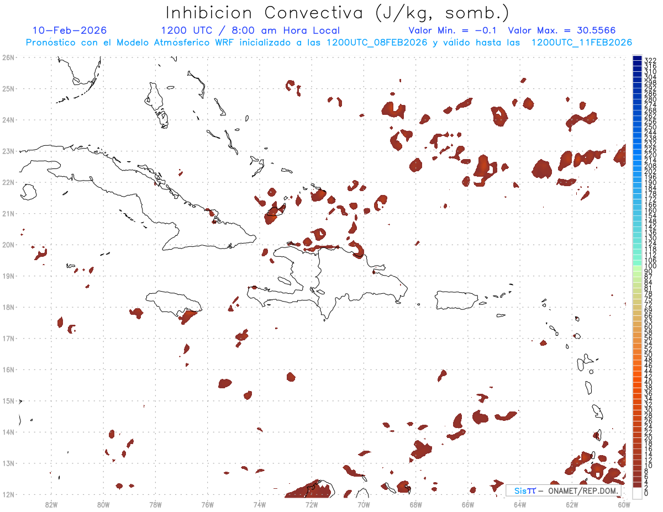The height and width of the screenshot is (512, 663).
Task: Click the "12N" latitude label
Action: (8, 494)
